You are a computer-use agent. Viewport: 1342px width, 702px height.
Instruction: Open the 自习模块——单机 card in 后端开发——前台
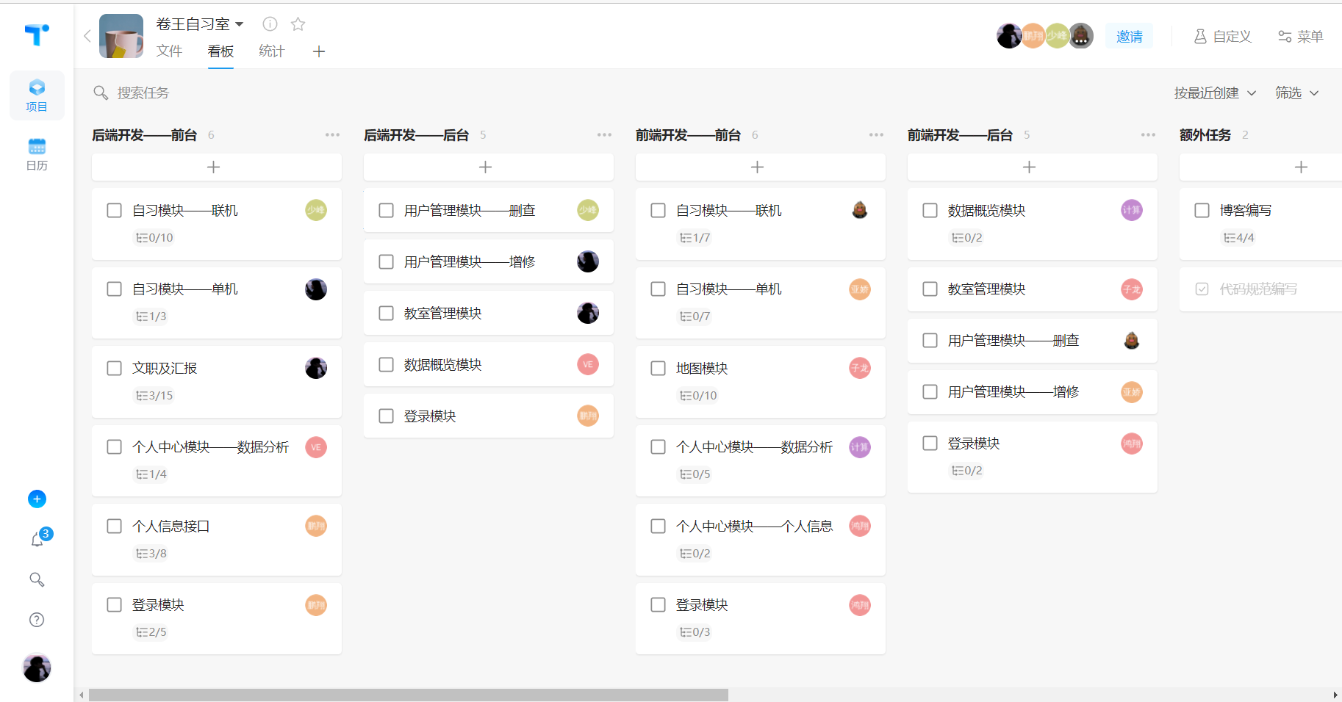pyautogui.click(x=217, y=303)
